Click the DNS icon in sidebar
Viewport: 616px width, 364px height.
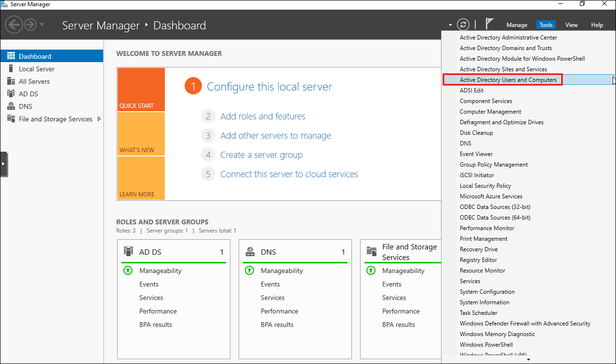point(11,106)
